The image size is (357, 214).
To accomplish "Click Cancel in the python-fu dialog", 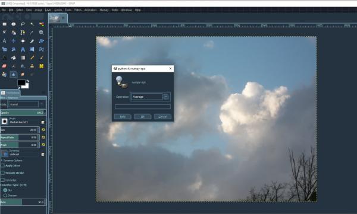I will 162,117.
